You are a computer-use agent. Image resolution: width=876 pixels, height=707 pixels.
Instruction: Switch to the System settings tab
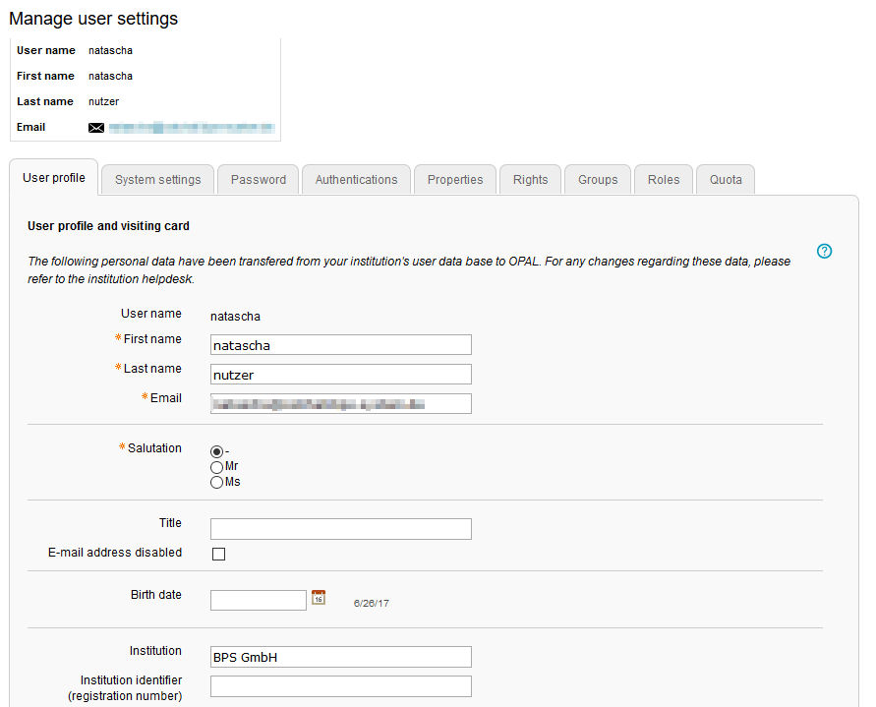157,180
